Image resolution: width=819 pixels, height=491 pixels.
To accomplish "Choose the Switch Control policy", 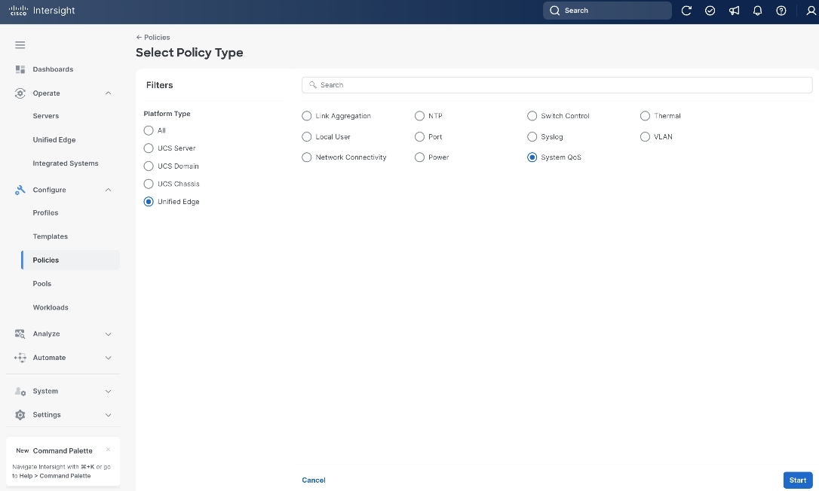I will (x=532, y=116).
